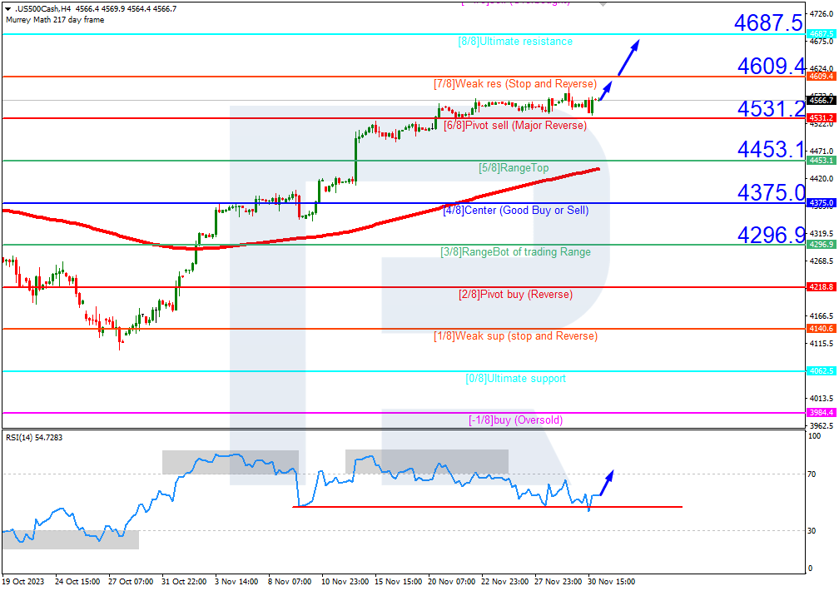The width and height of the screenshot is (839, 591).
Task: Click the 4687.5 cyan price tag
Action: [x=821, y=34]
